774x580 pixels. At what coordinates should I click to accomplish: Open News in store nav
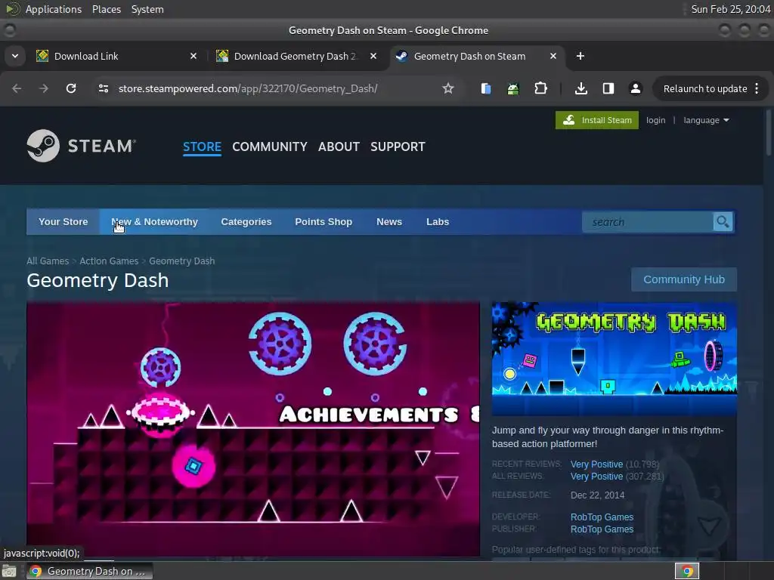[389, 222]
